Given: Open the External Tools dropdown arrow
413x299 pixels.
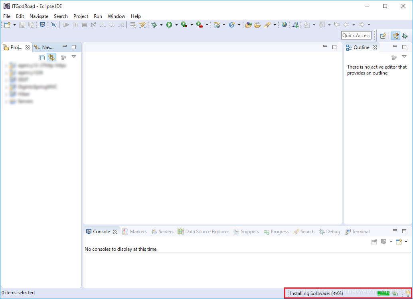Looking at the screenshot, I should coord(207,25).
